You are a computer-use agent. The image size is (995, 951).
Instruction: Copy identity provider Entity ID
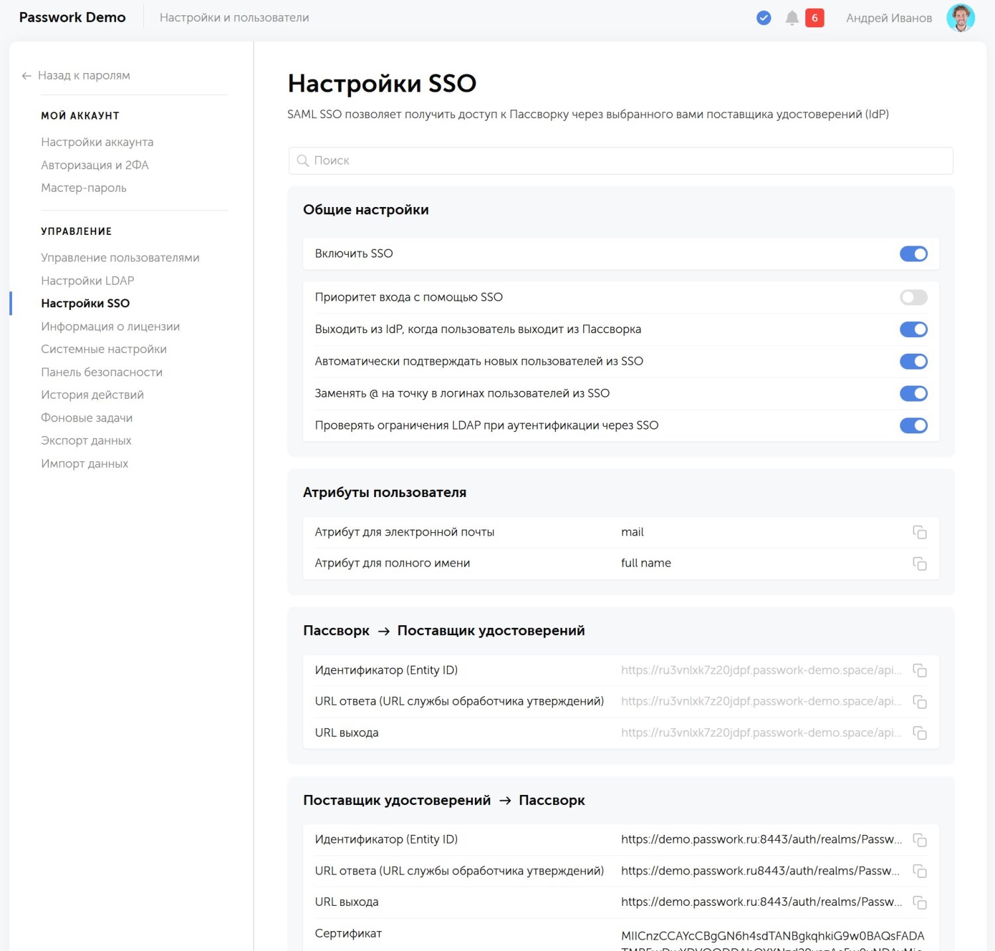(x=919, y=840)
